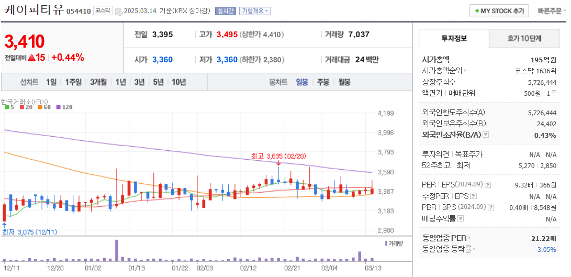Click the 봉차트 label
Viewport: 571px width, 277px height.
point(278,82)
